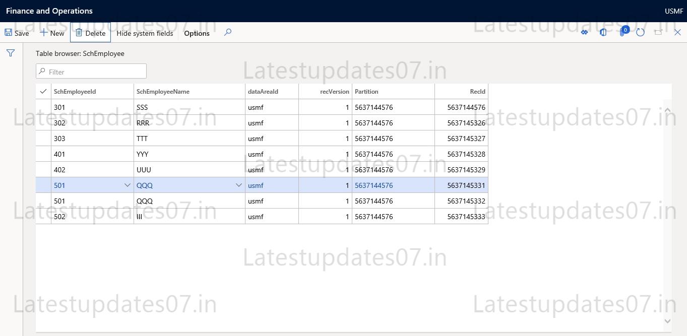Viewport: 687px width, 336px height.
Task: Select the row checkbox for record 301
Action: [x=43, y=107]
